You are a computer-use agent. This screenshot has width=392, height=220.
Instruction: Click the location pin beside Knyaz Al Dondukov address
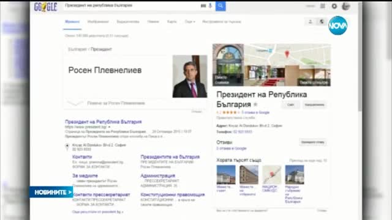tap(67, 147)
